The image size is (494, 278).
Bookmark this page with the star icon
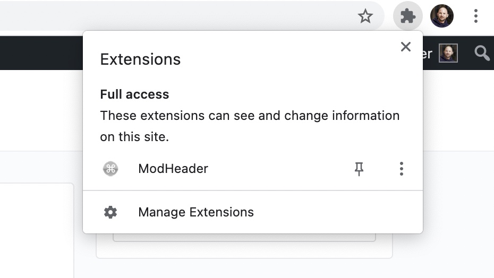click(365, 16)
